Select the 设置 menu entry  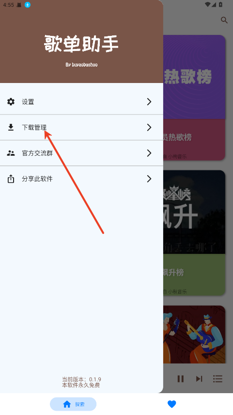81,101
